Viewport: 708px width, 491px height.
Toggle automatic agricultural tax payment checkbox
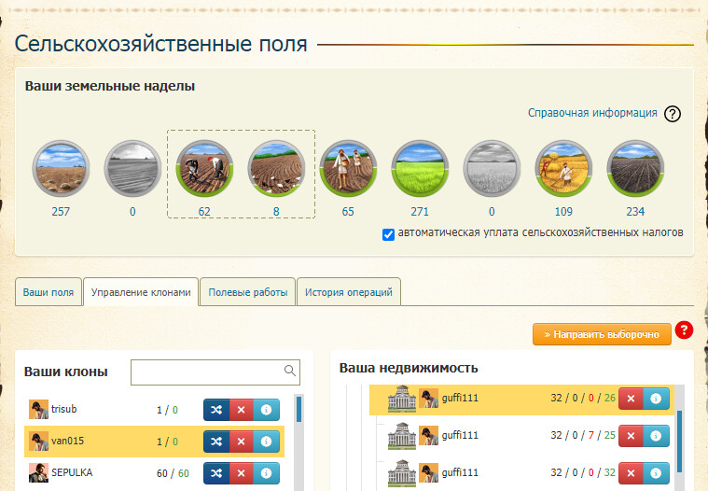tap(388, 233)
